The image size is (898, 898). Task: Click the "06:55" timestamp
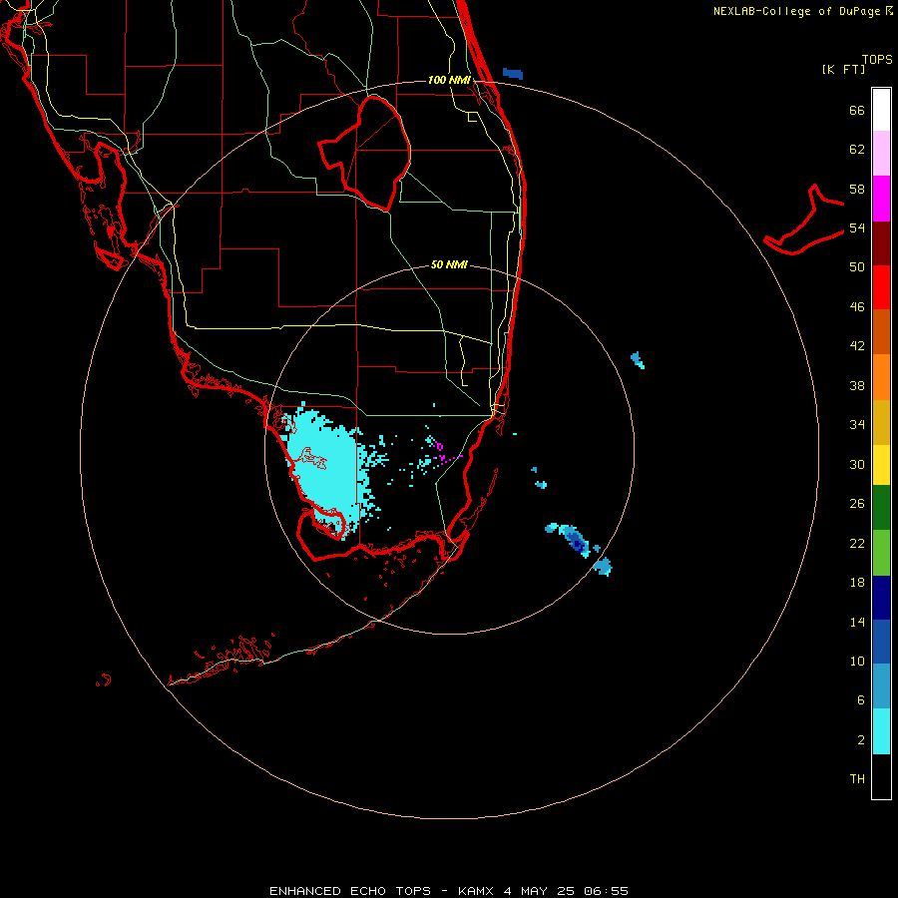point(606,891)
